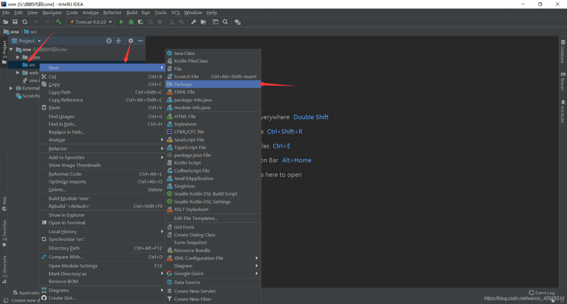This screenshot has width=567, height=304.
Task: Click Reformat Code menu entry
Action: pyautogui.click(x=102, y=174)
